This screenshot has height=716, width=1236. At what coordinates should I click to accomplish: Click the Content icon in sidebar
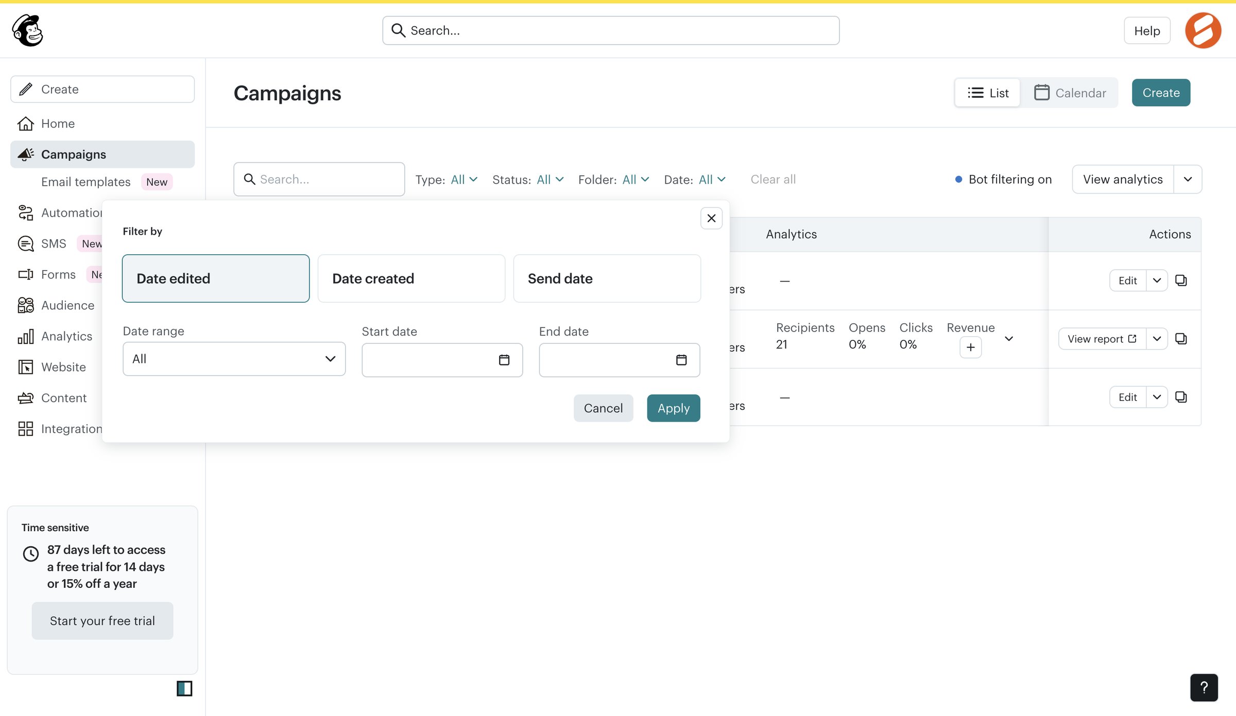click(26, 398)
